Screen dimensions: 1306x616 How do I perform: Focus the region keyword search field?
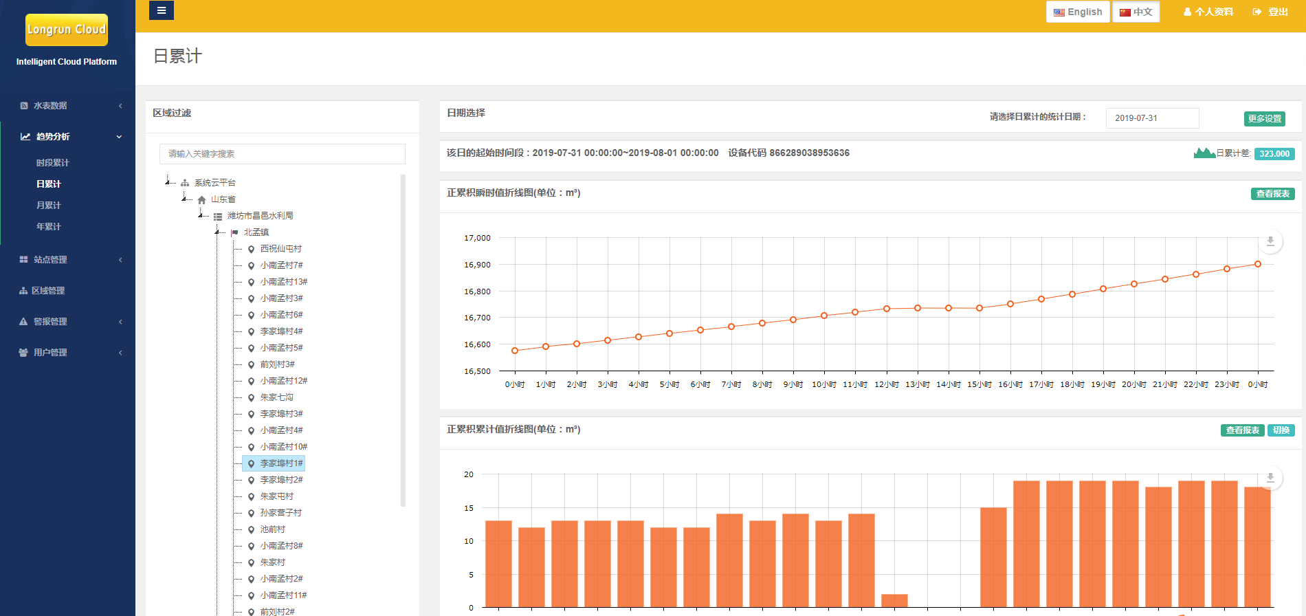pos(282,154)
